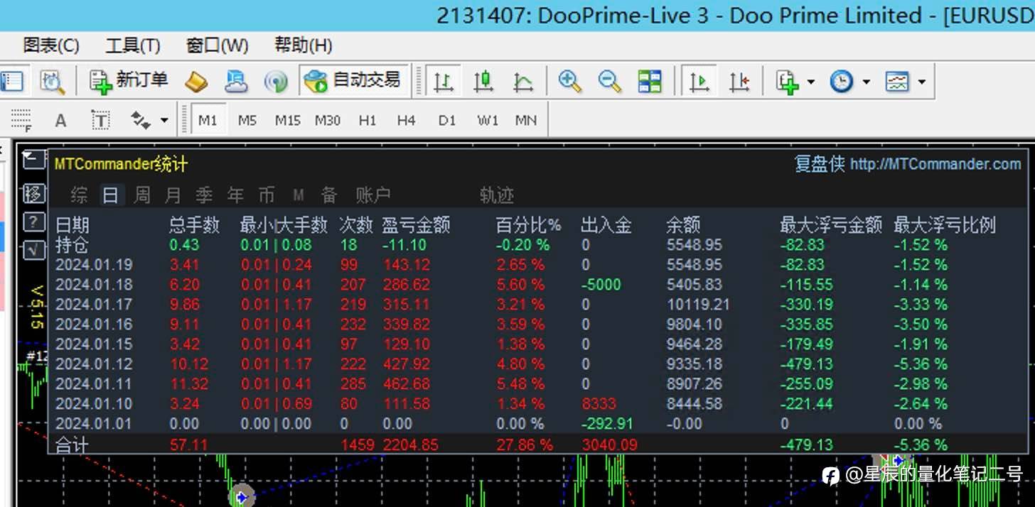
Task: Click the zoom in magnifier icon
Action: pyautogui.click(x=569, y=82)
